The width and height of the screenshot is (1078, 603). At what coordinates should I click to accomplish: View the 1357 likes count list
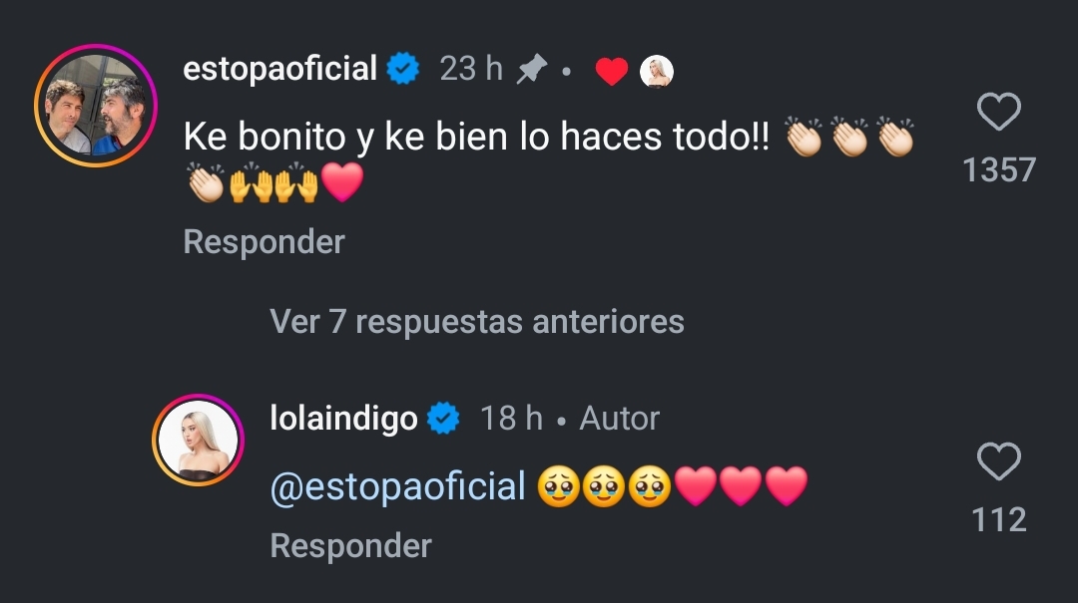coord(998,170)
